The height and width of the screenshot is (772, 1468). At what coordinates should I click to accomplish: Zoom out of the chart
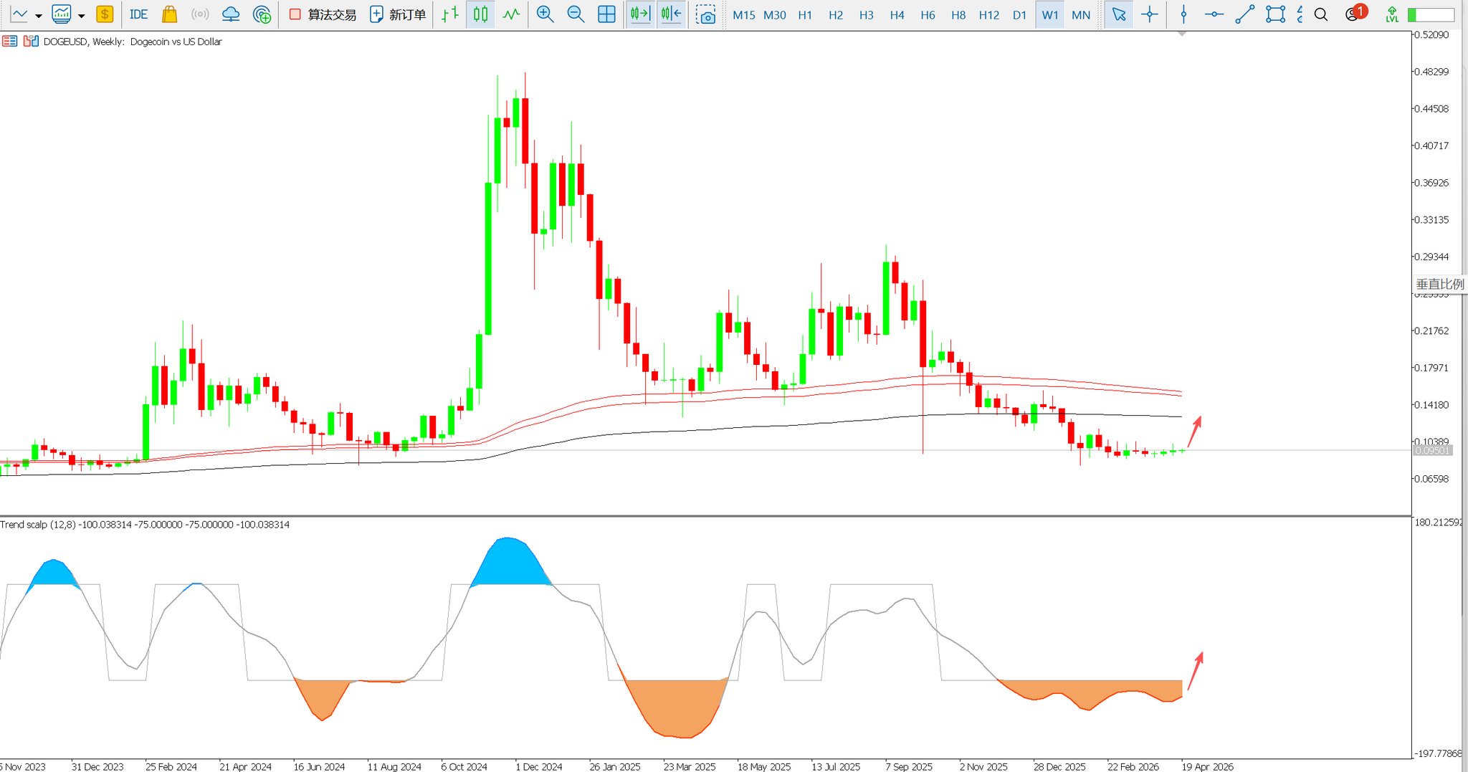coord(575,14)
